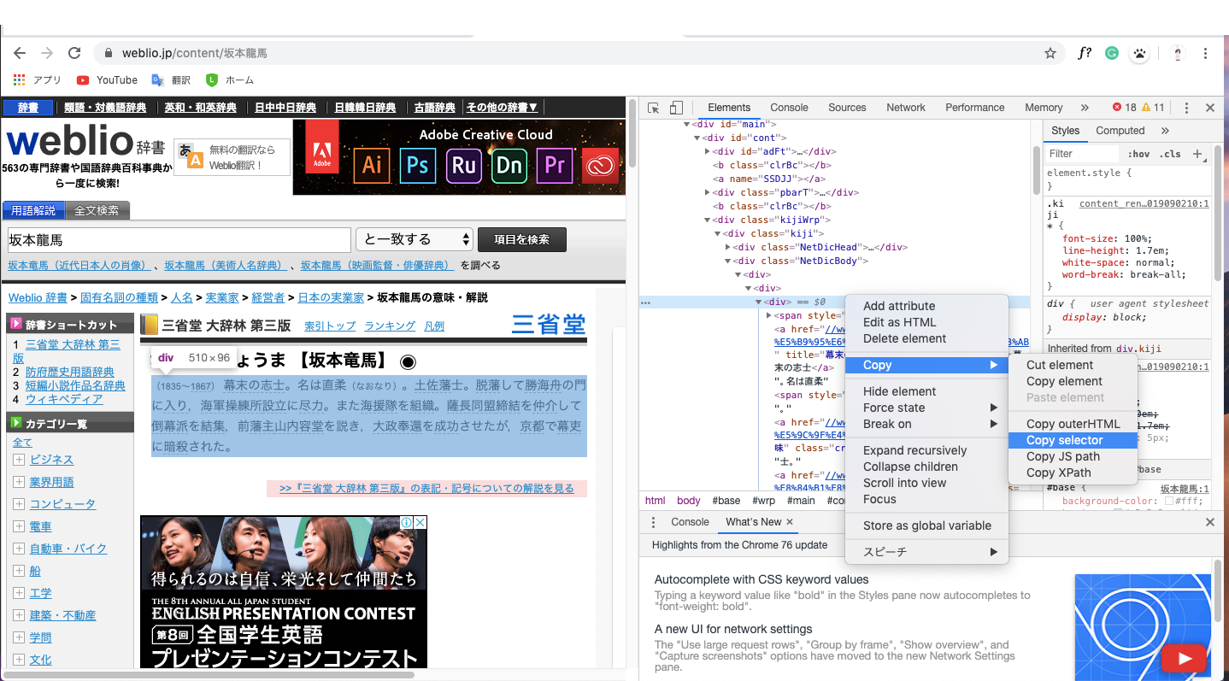Screen dimensions: 1229x681
Task: Open the ウィキペディア shortcut link
Action: point(64,399)
